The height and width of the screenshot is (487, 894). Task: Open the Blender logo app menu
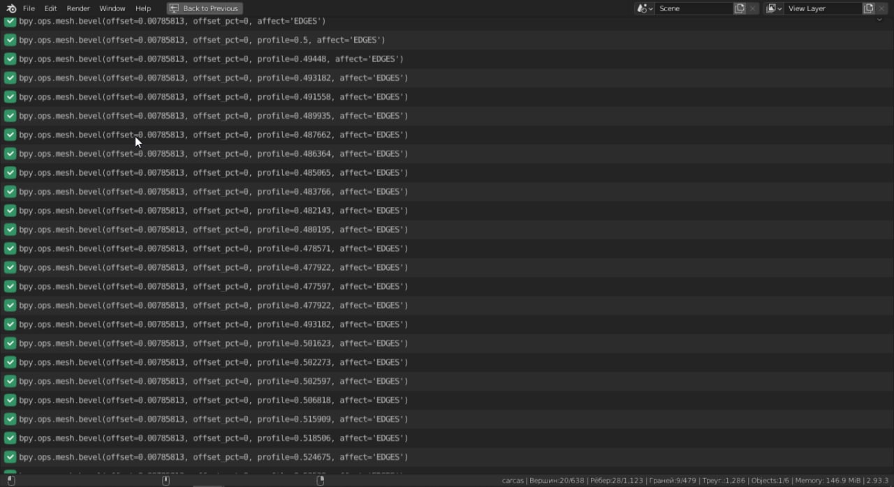(x=11, y=8)
